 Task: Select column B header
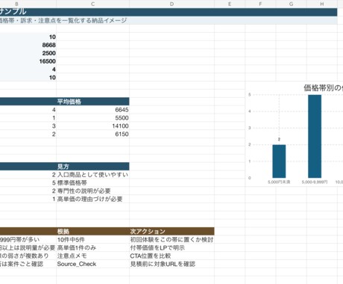[x=28, y=4]
